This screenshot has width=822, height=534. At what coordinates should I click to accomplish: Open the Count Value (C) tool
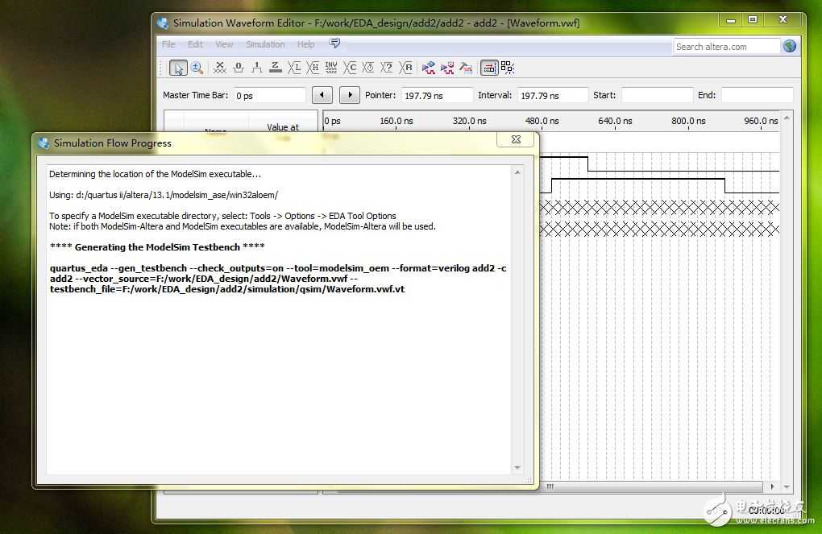point(350,68)
